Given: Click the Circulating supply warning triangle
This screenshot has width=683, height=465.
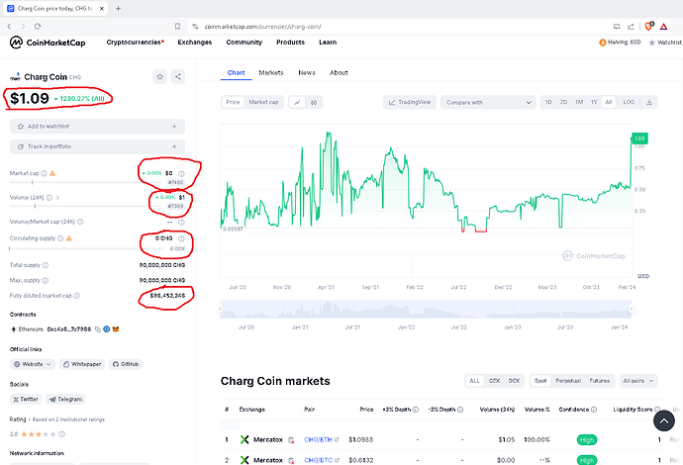Looking at the screenshot, I should 69,238.
